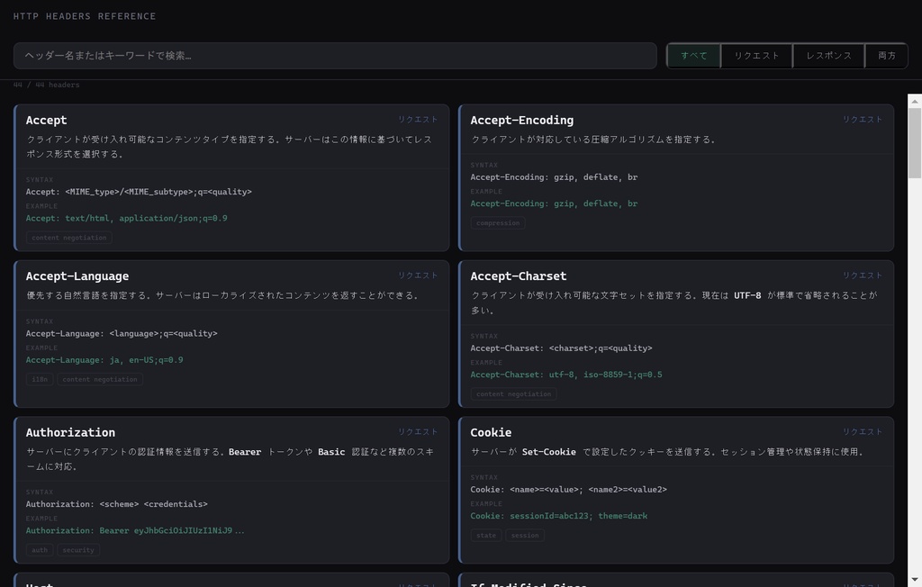Click the Cookie sessionId=abc123 example line
922x587 pixels.
558,516
